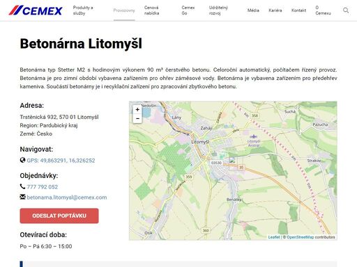Open the Leaflet attribution link

pos(274,237)
